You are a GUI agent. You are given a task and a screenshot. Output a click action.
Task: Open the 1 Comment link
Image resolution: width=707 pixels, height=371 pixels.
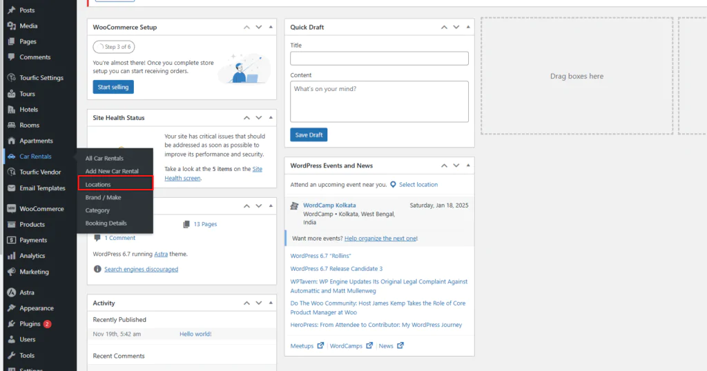(x=120, y=238)
